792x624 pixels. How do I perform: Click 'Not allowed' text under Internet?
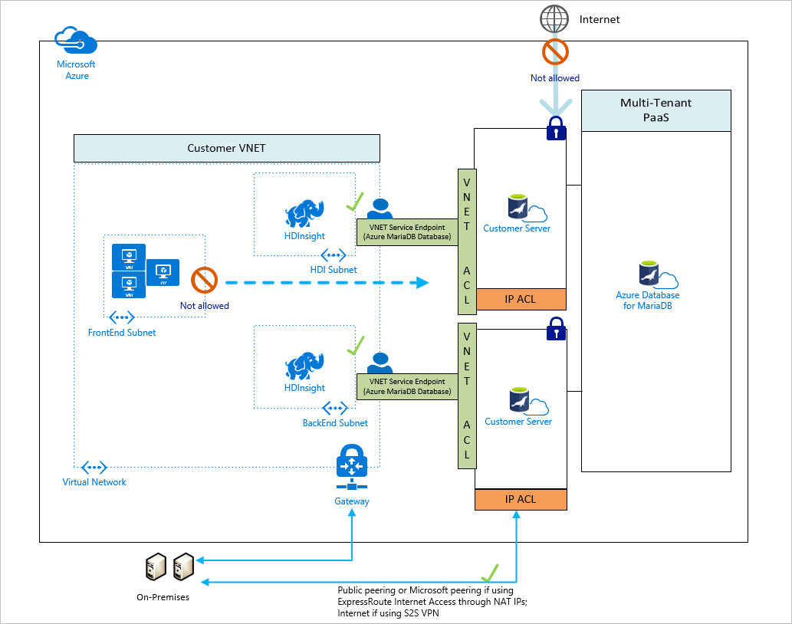[x=554, y=78]
